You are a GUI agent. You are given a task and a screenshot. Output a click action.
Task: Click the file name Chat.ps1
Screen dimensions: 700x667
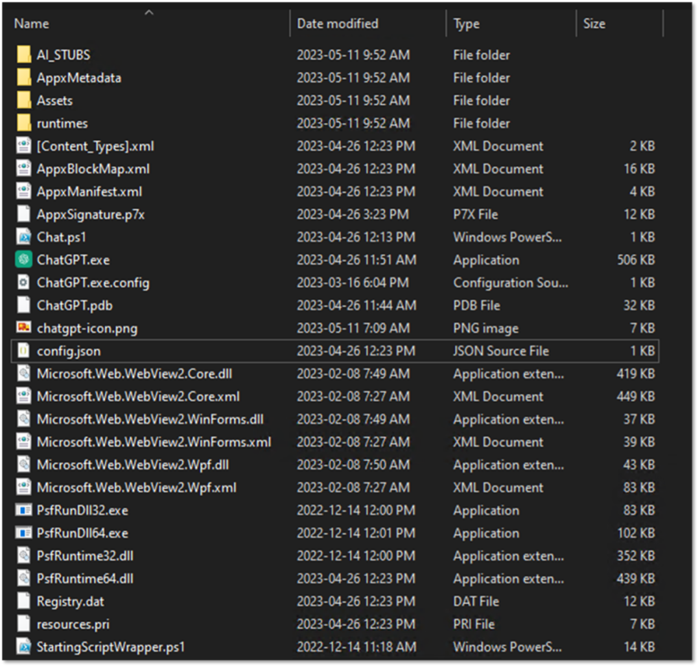(61, 237)
